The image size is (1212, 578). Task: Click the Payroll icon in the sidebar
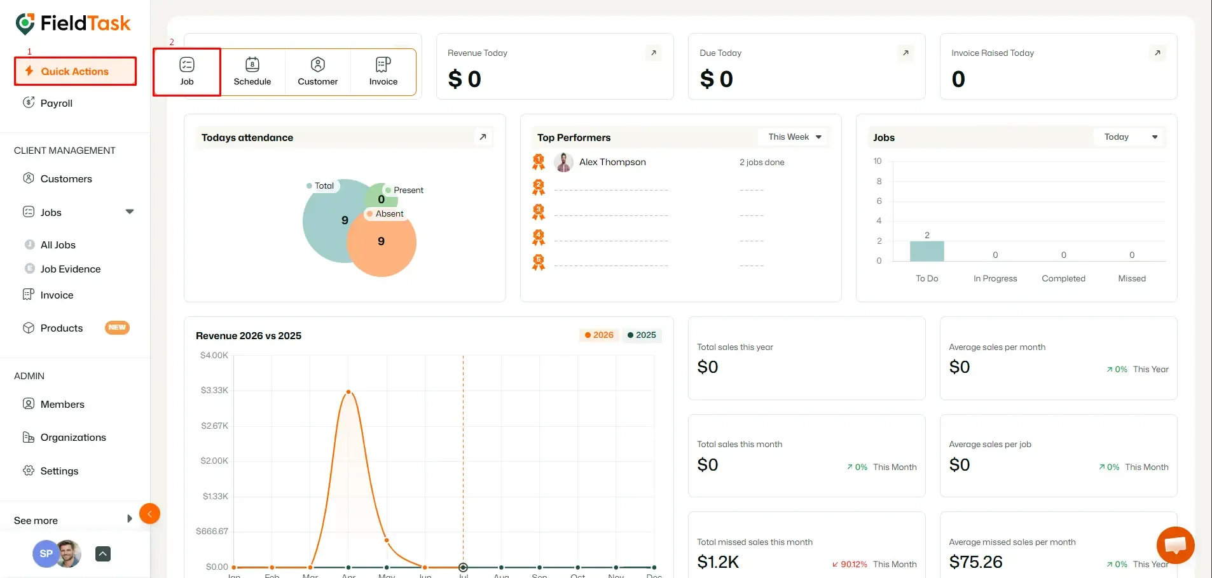(29, 102)
